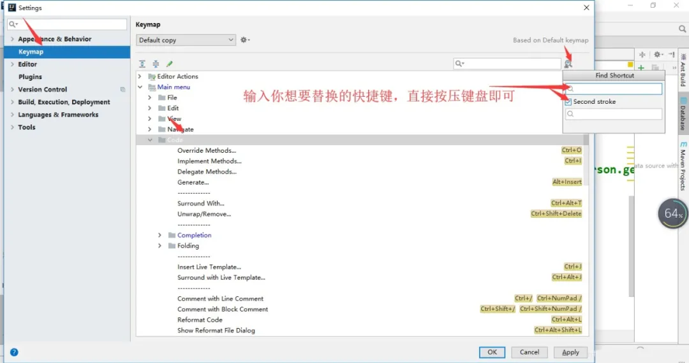Open the keymap gear settings menu
This screenshot has height=363, width=689.
(244, 40)
